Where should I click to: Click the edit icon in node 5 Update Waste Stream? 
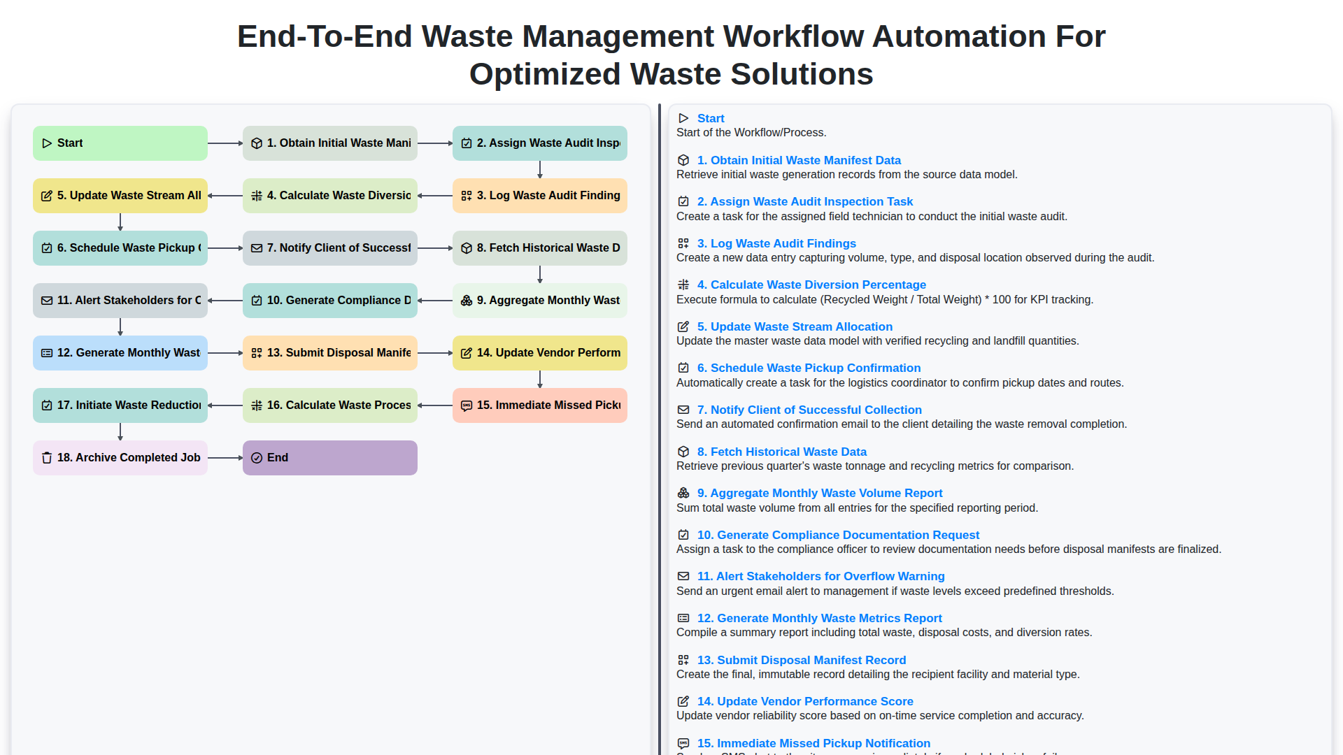[x=47, y=196]
